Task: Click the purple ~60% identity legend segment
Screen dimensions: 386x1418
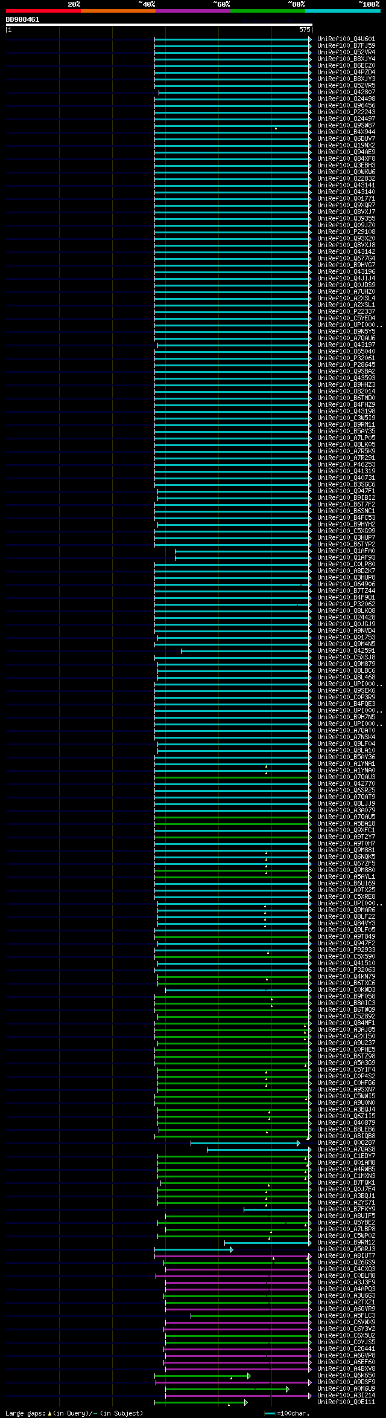Action: 192,11
